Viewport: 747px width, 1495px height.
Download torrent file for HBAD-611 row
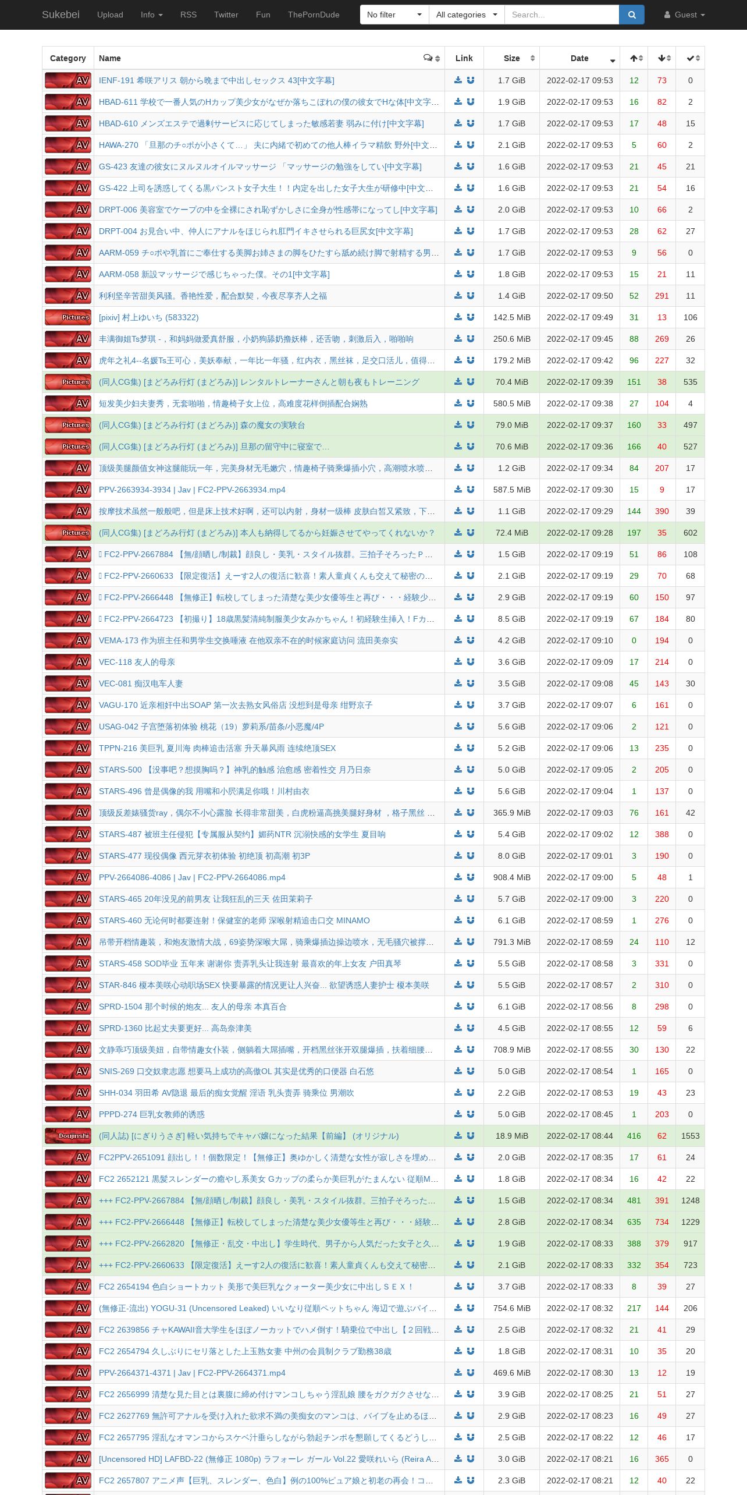tap(458, 102)
